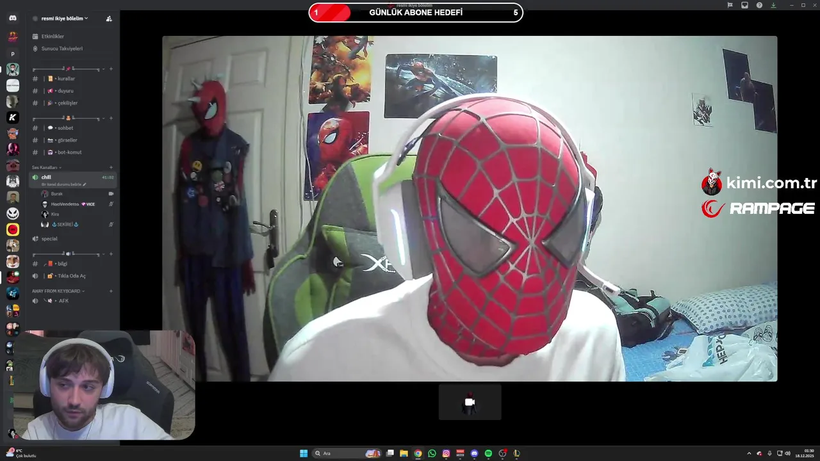Open the server with letter P icon
The image size is (820, 461).
coord(13,54)
